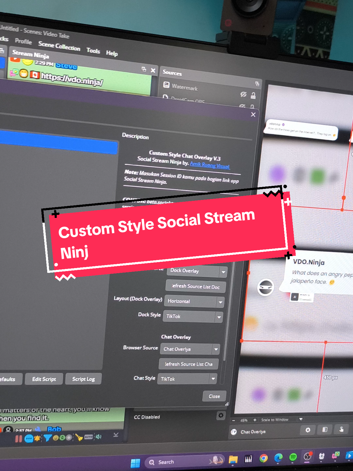Click Refresh Source List Dock button

click(196, 286)
